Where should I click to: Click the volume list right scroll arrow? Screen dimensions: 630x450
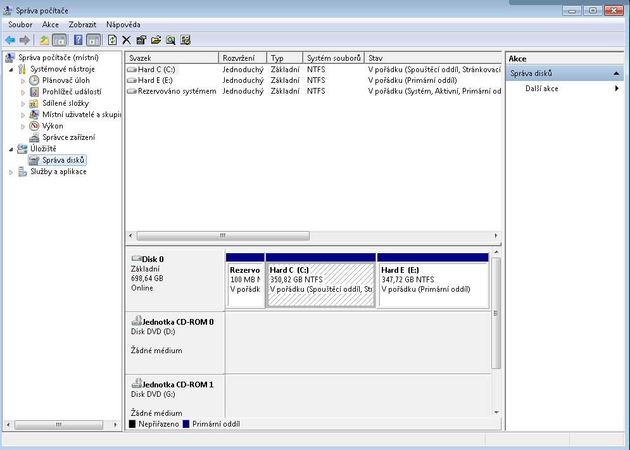tap(496, 236)
